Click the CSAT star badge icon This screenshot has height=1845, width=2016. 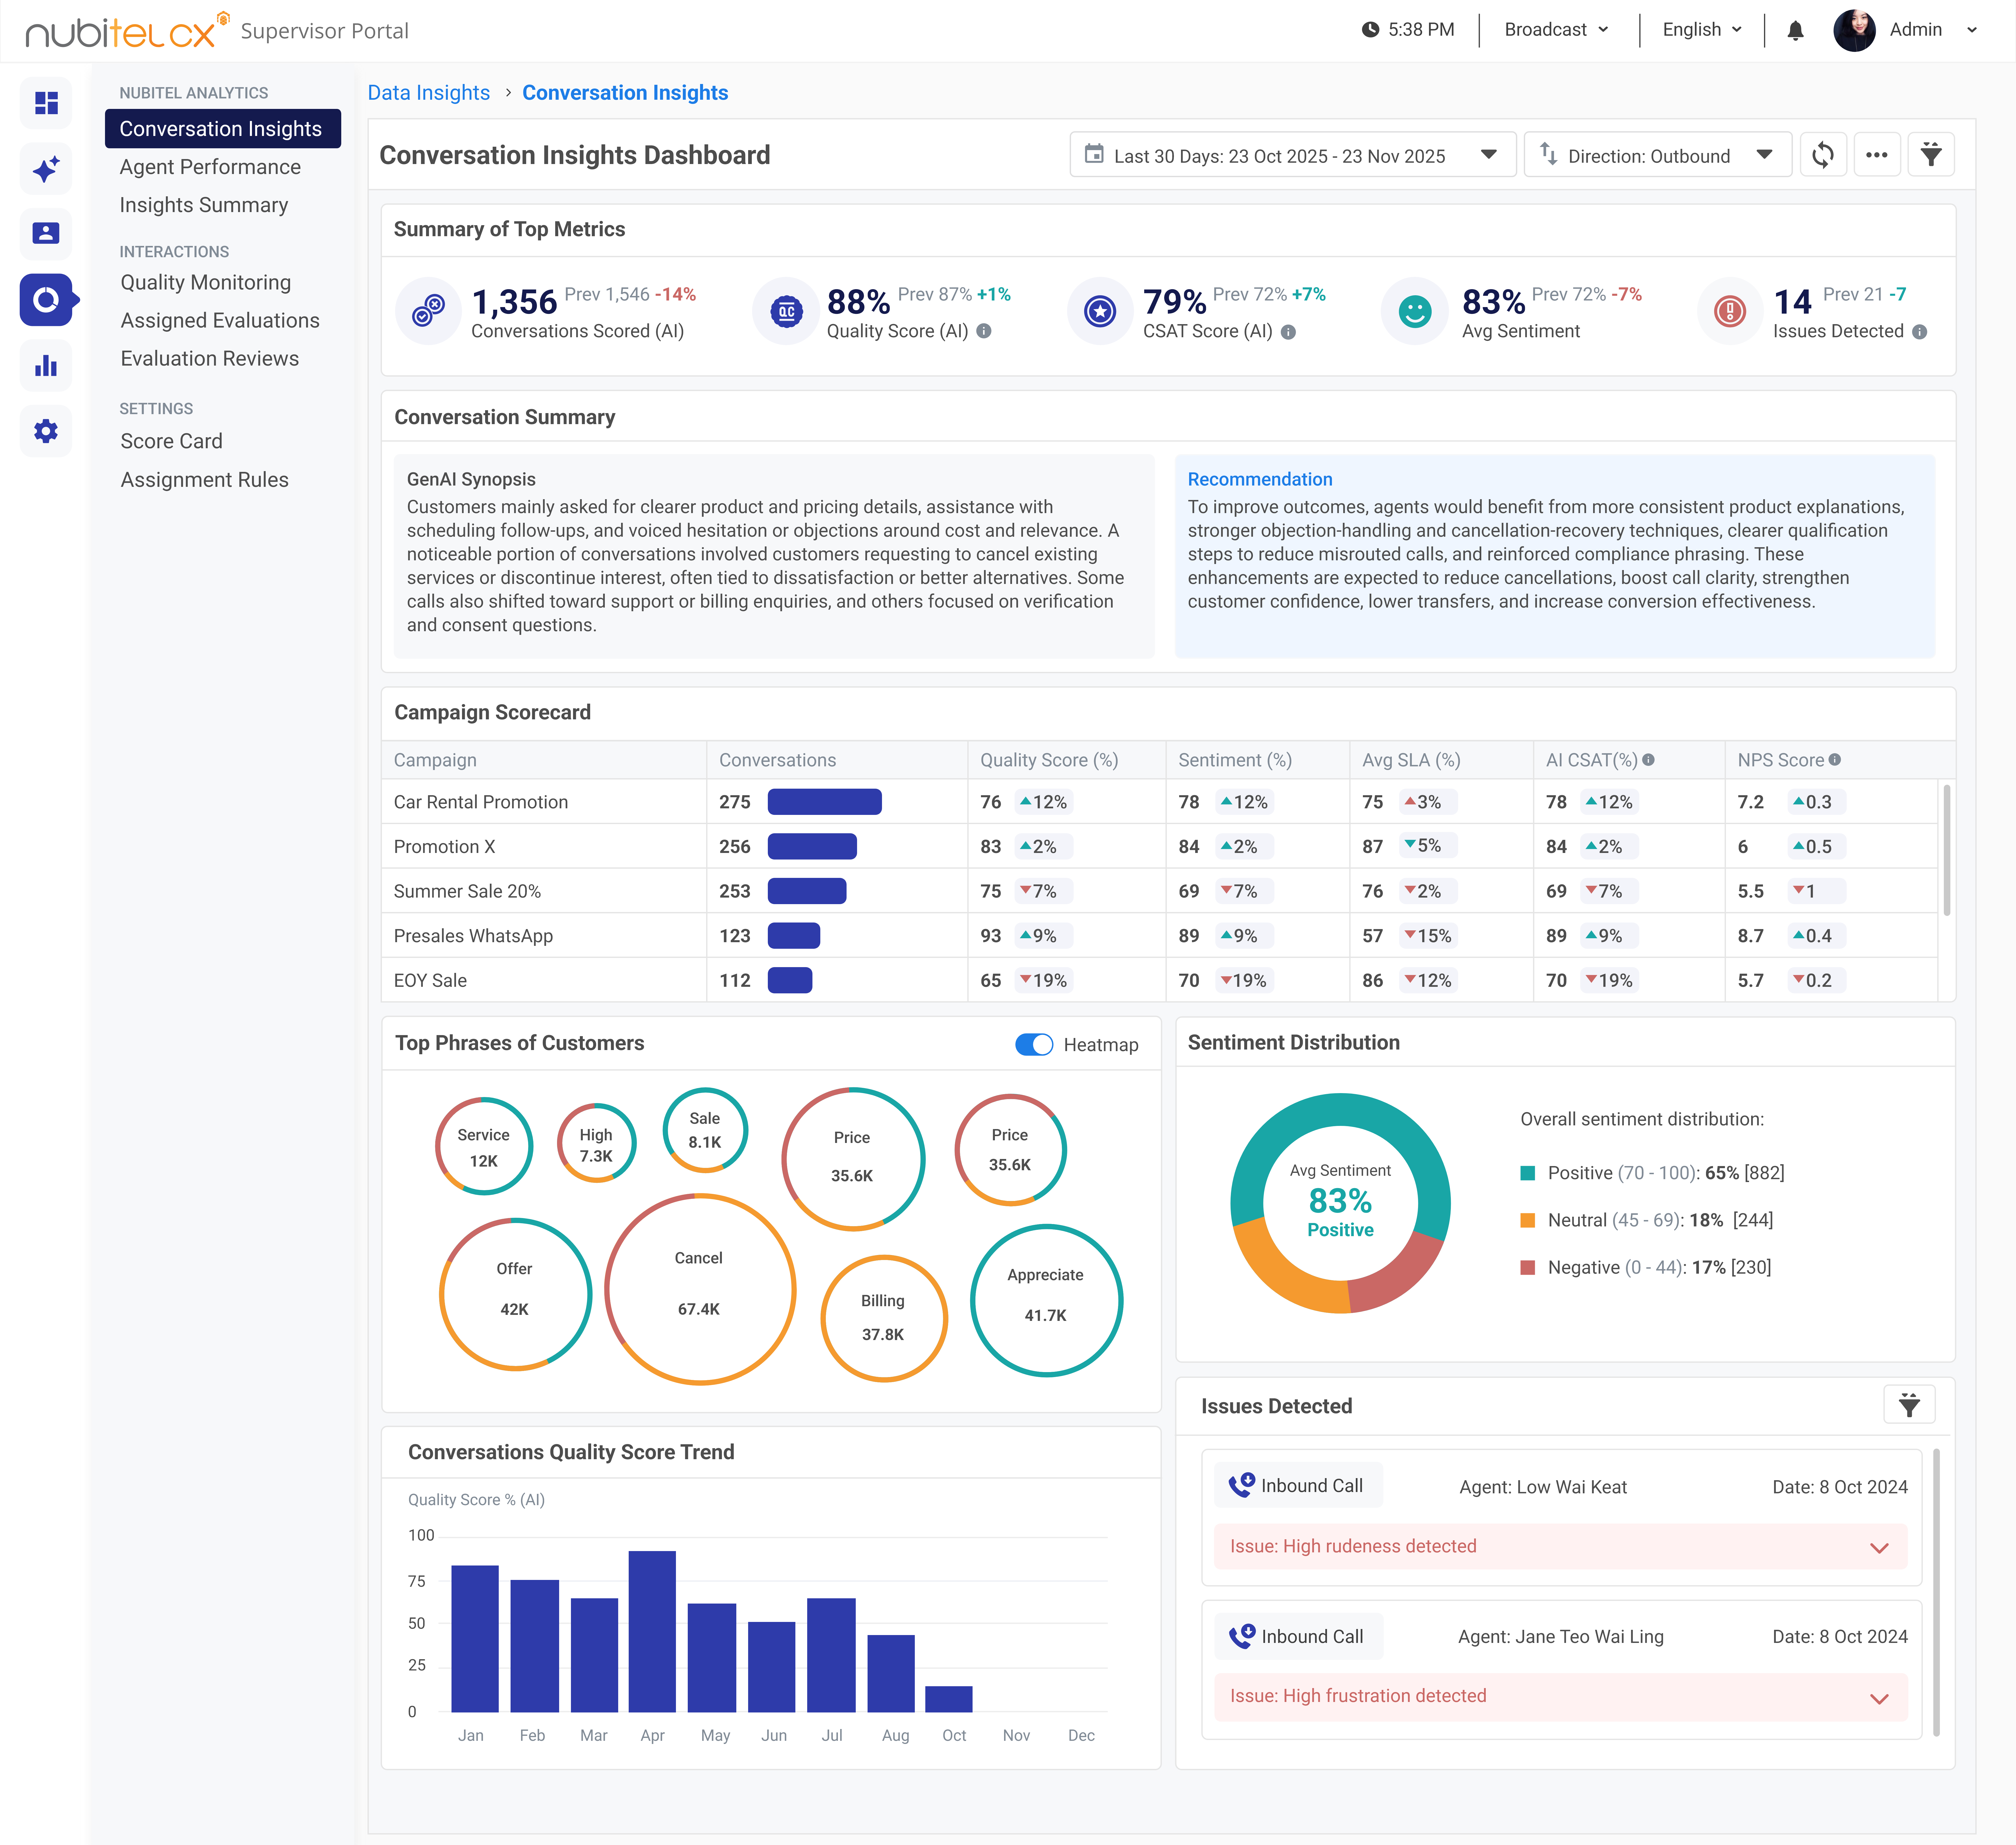1100,311
